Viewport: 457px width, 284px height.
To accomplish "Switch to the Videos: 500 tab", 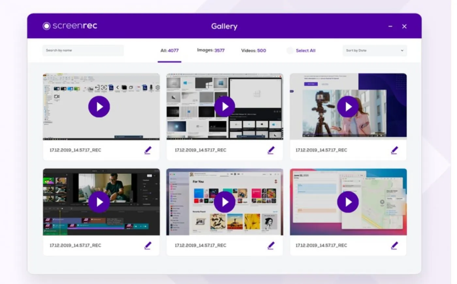I will tap(254, 51).
